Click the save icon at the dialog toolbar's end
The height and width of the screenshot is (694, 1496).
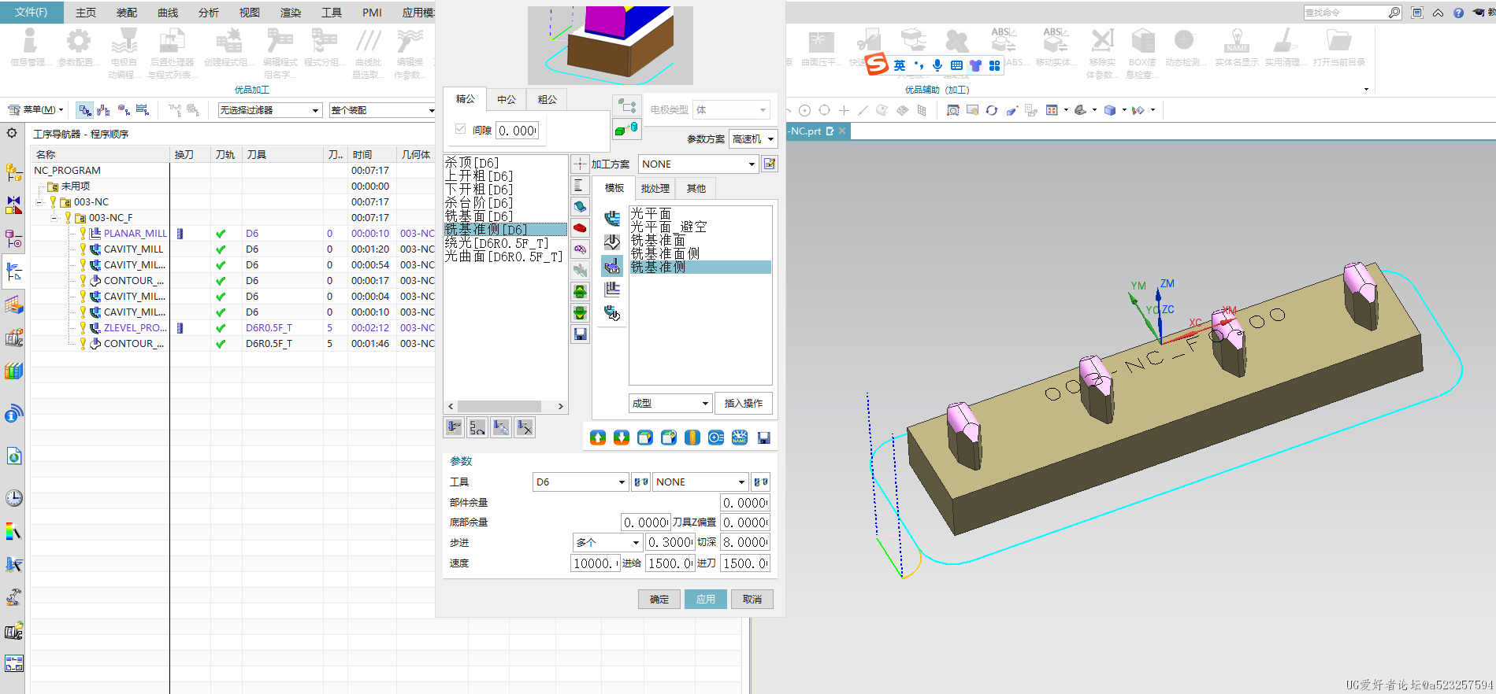point(763,437)
